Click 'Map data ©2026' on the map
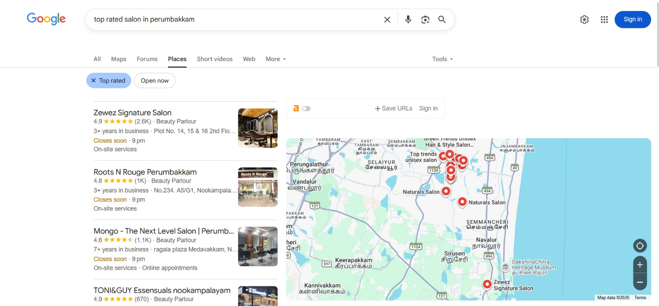Viewport: 659px width, 306px height. point(613,298)
